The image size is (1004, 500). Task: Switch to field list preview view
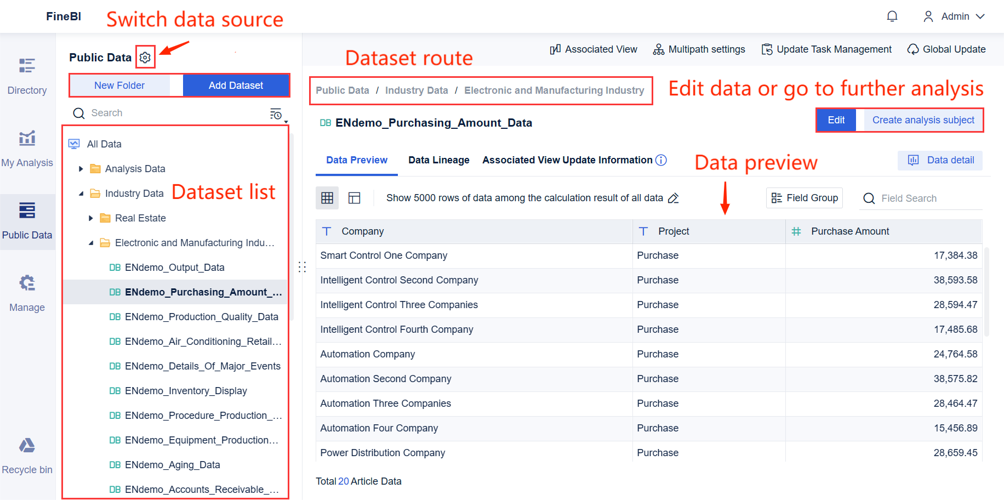click(355, 198)
